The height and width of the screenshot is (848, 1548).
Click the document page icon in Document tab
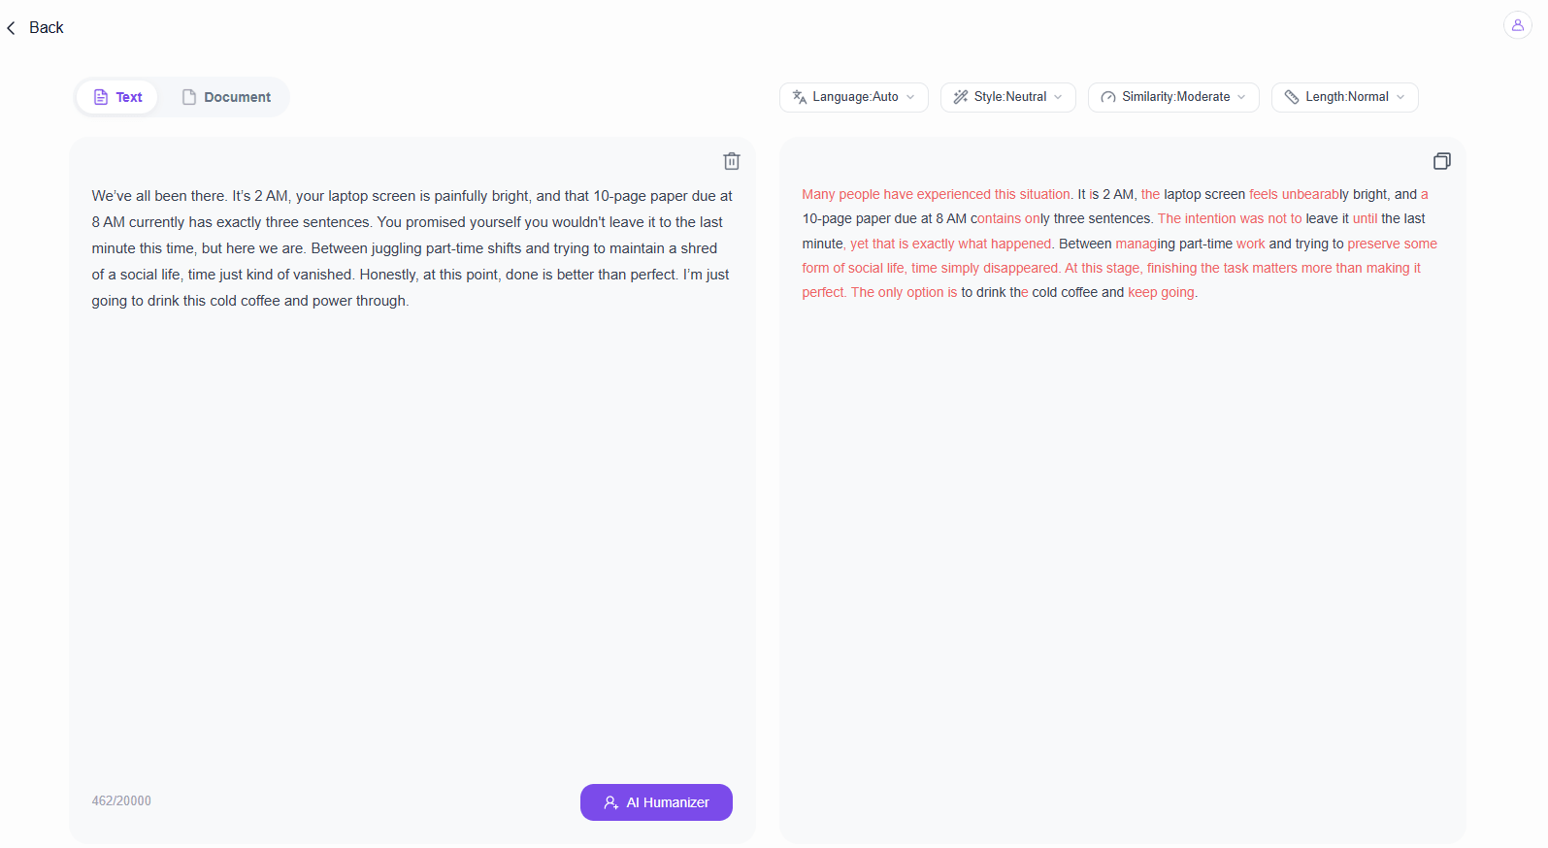189,97
